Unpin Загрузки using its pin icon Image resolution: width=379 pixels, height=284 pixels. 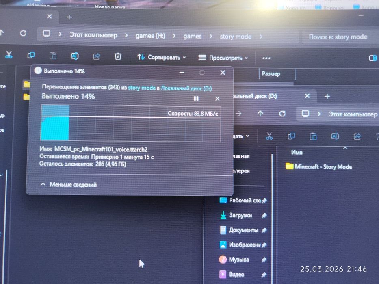(x=264, y=215)
